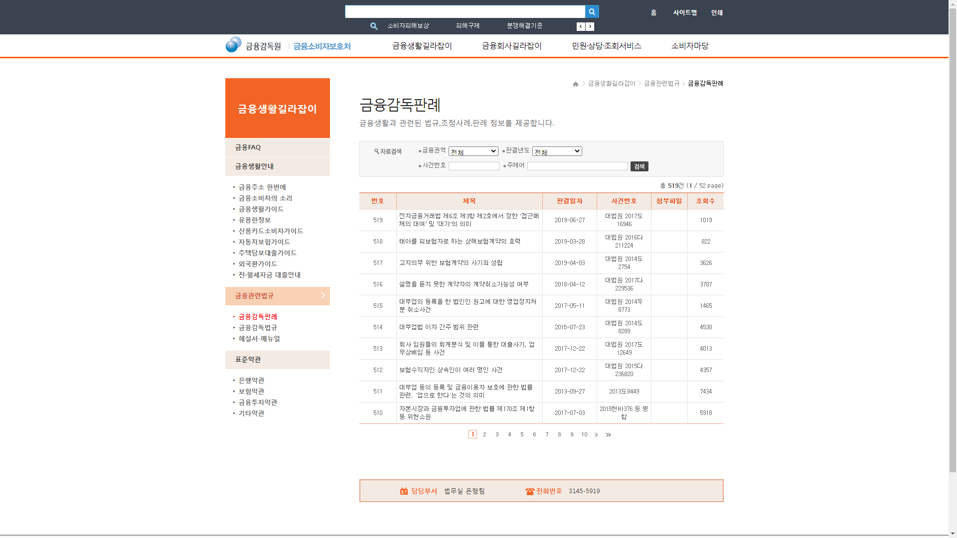Screen dimensions: 957x538
Task: Open 금융감독법규 in sidebar
Action: 258,328
